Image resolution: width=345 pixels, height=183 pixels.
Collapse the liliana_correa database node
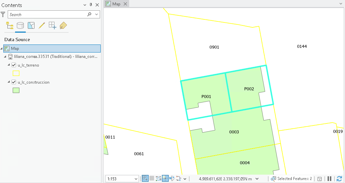pos(5,57)
